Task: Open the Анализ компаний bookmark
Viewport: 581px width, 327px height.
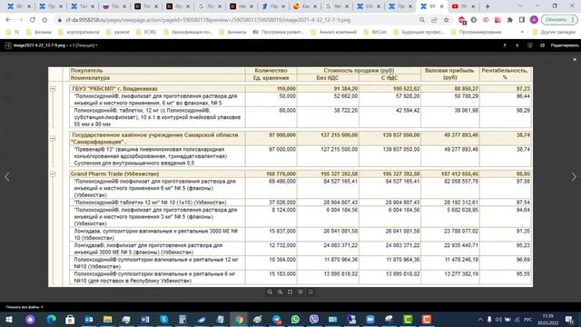Action: click(x=334, y=33)
